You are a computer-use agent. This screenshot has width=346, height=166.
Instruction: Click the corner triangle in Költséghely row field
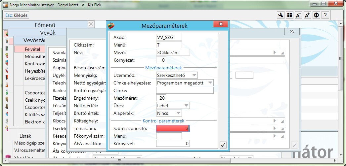[x=282, y=121]
